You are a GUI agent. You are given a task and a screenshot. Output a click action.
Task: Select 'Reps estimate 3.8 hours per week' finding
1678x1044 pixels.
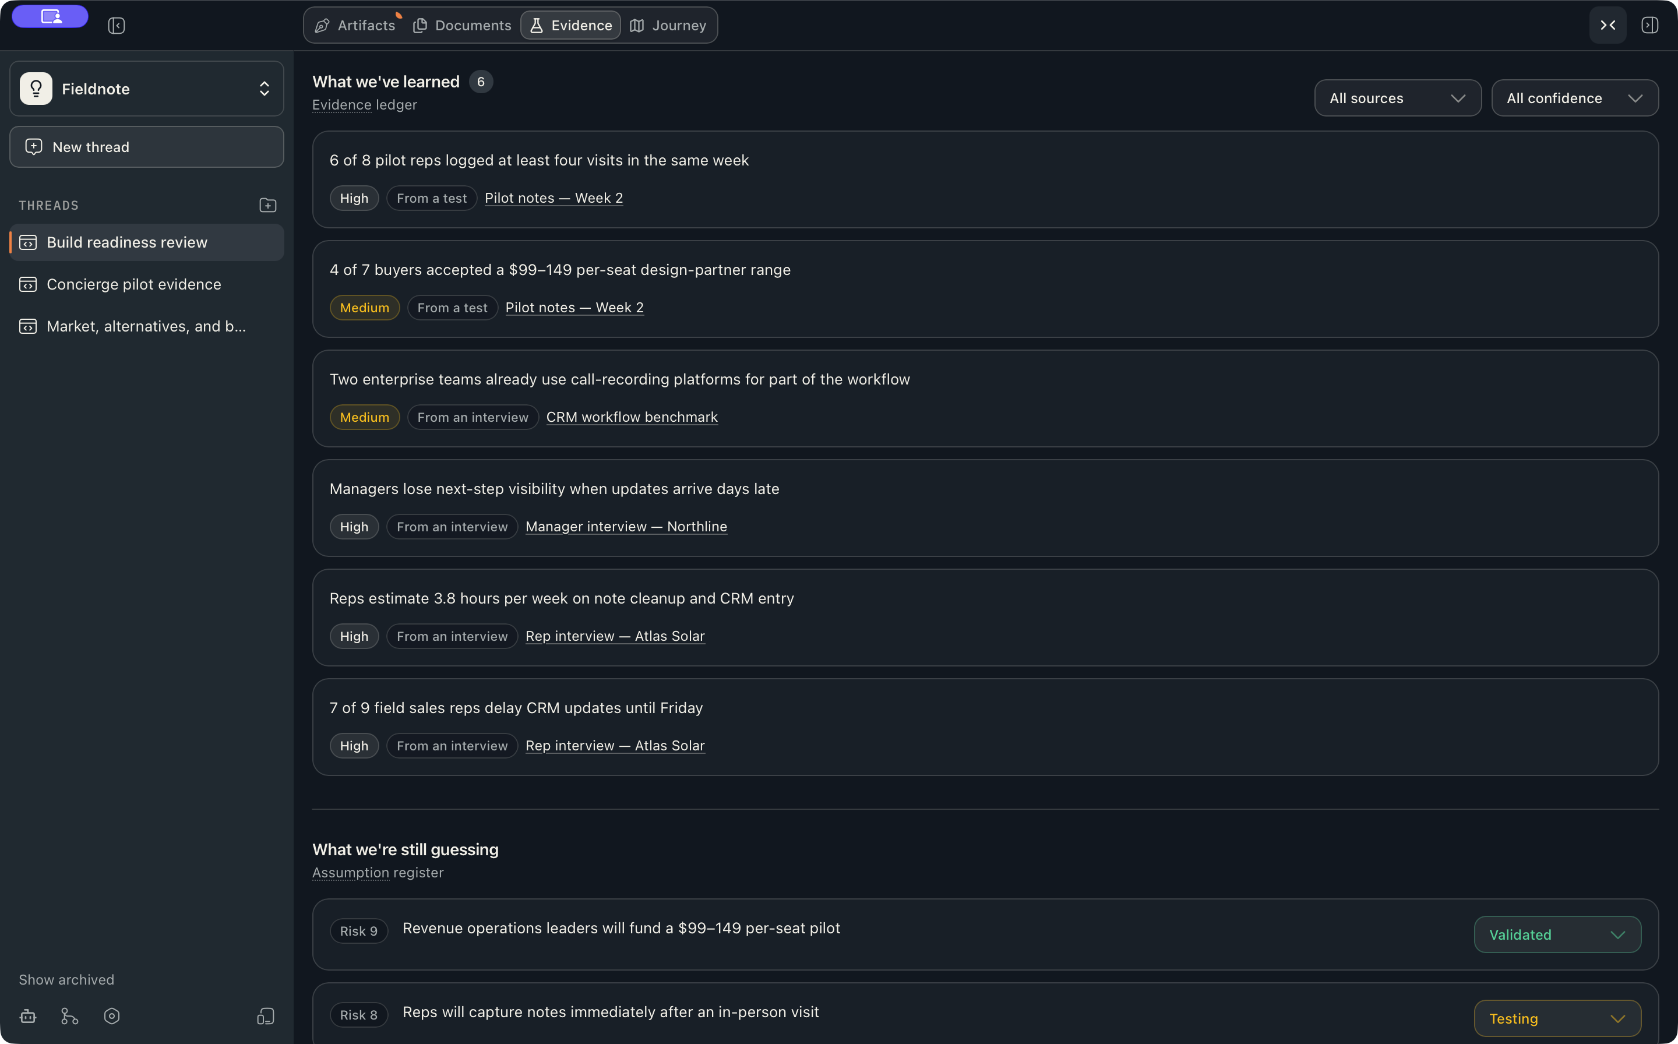tap(985, 618)
